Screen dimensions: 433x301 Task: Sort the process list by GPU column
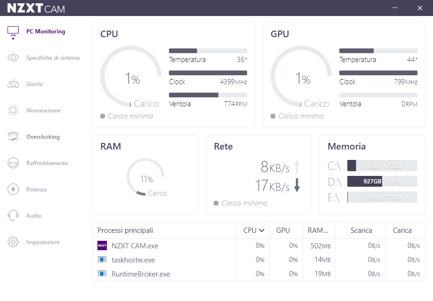[283, 230]
